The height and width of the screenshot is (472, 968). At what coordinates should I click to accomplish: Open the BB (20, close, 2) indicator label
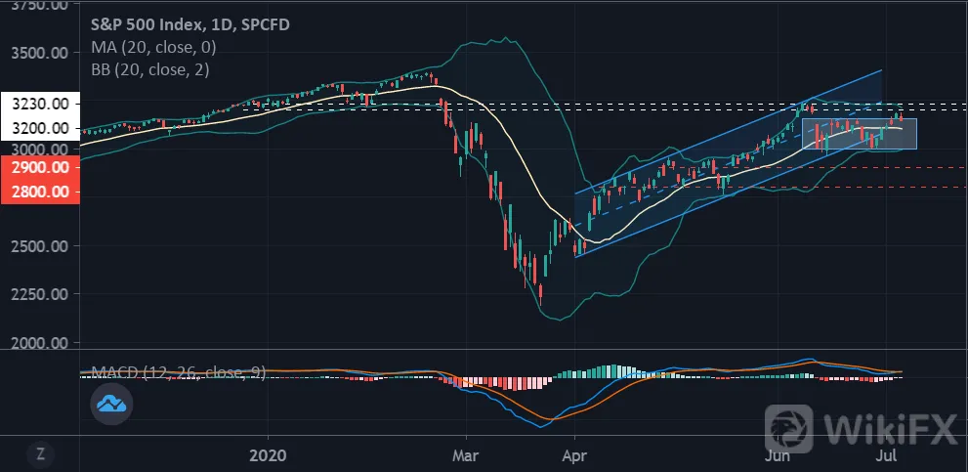(x=149, y=69)
